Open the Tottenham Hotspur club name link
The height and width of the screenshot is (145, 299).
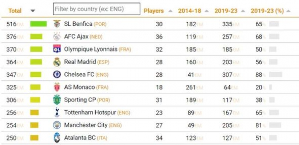pyautogui.click(x=90, y=112)
